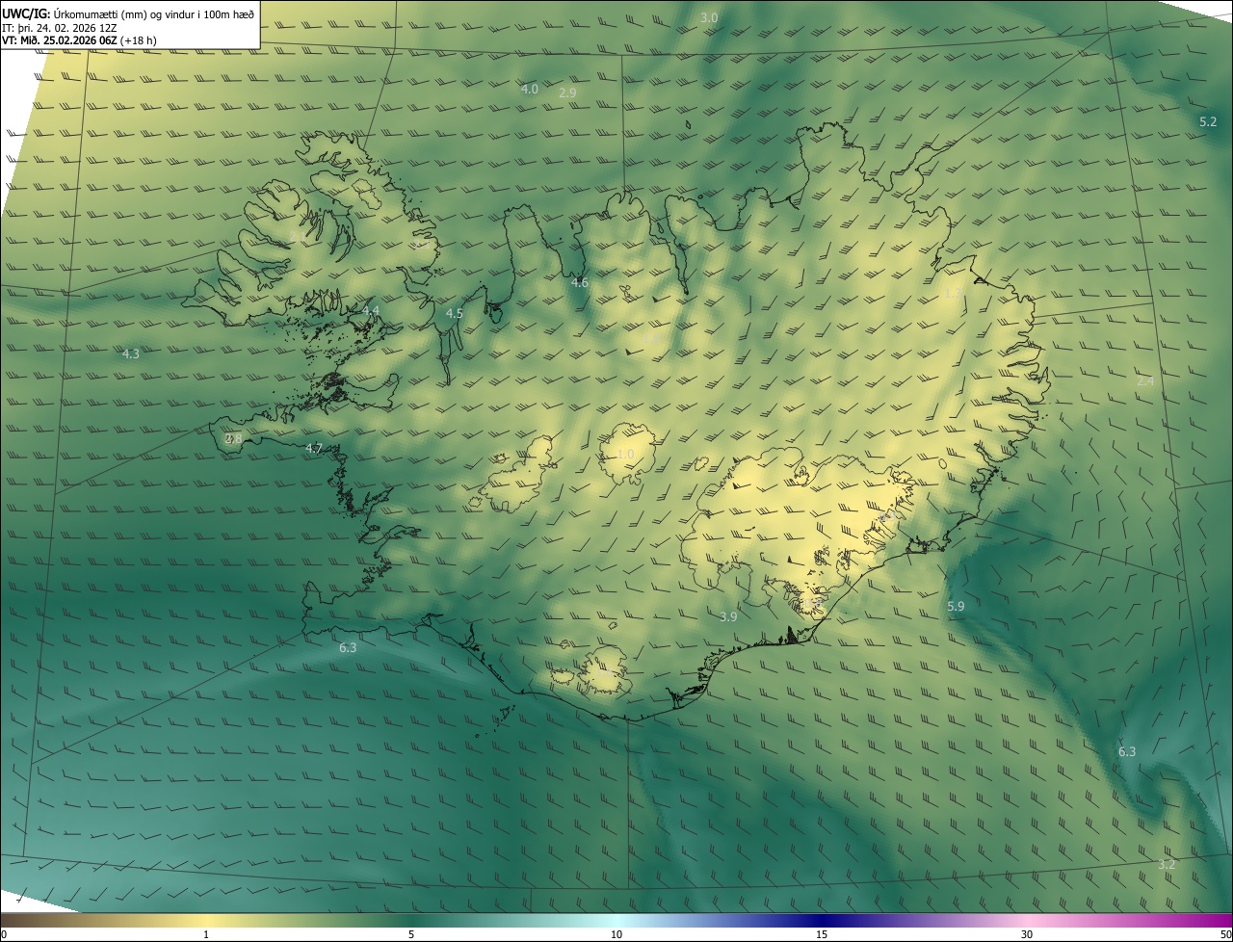
Task: Click the 5.9 value label
Action: [x=956, y=606]
